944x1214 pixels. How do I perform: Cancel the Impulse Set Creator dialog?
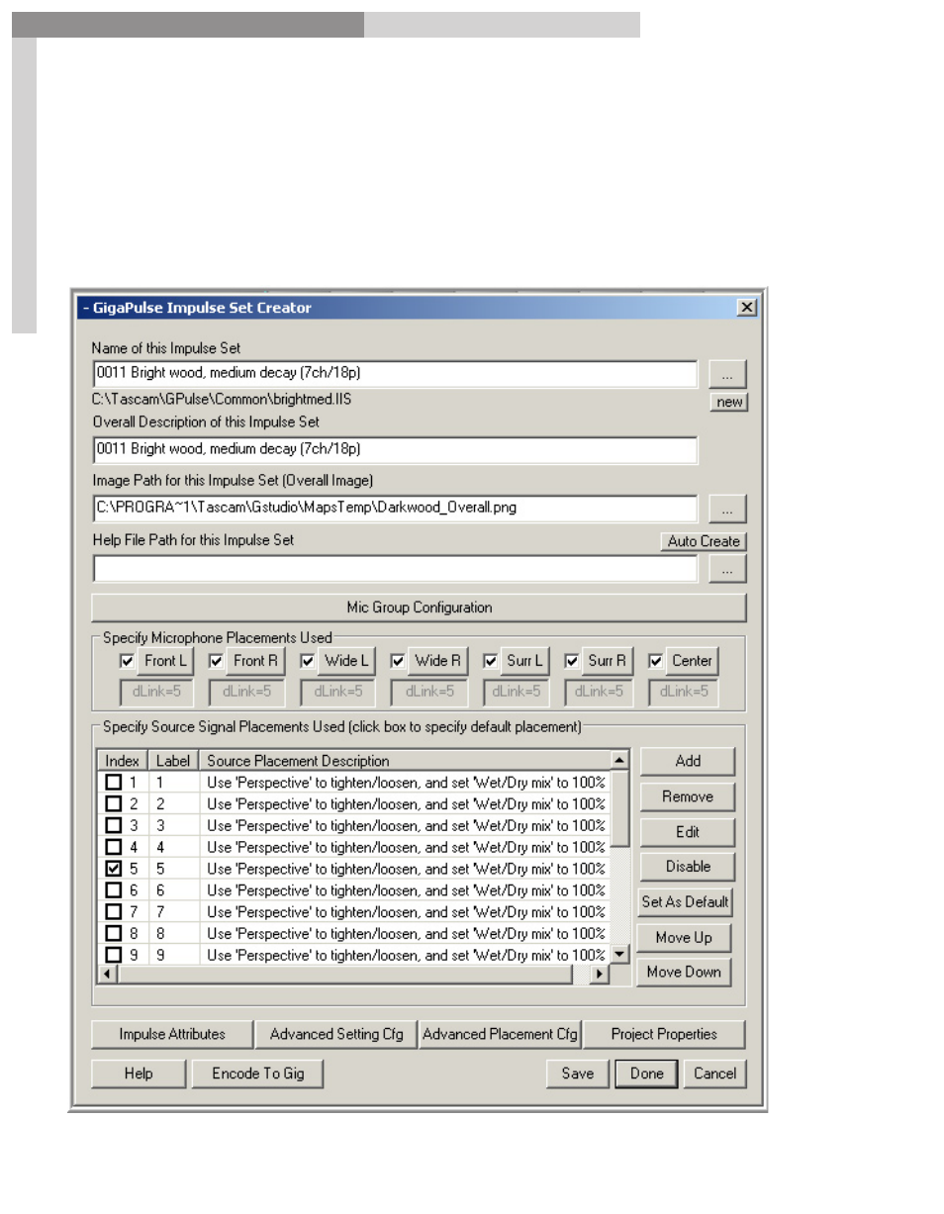714,1074
